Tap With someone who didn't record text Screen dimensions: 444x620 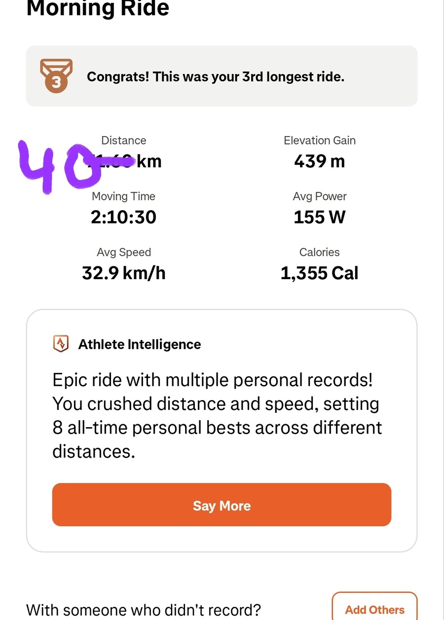(x=144, y=610)
